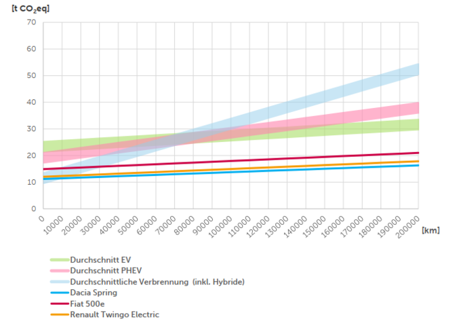Click the x-axis label 40000
461x328 pixels.
click(110, 225)
